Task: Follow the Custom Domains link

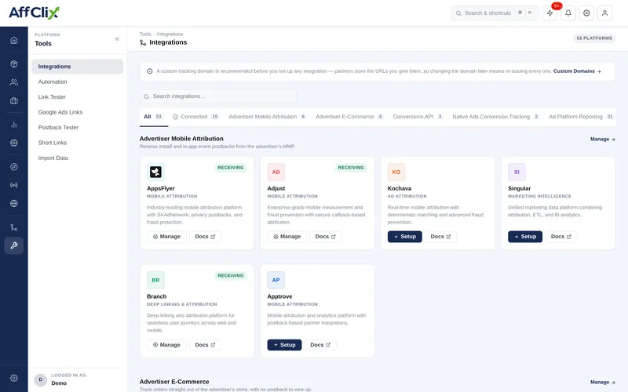Action: coord(577,71)
